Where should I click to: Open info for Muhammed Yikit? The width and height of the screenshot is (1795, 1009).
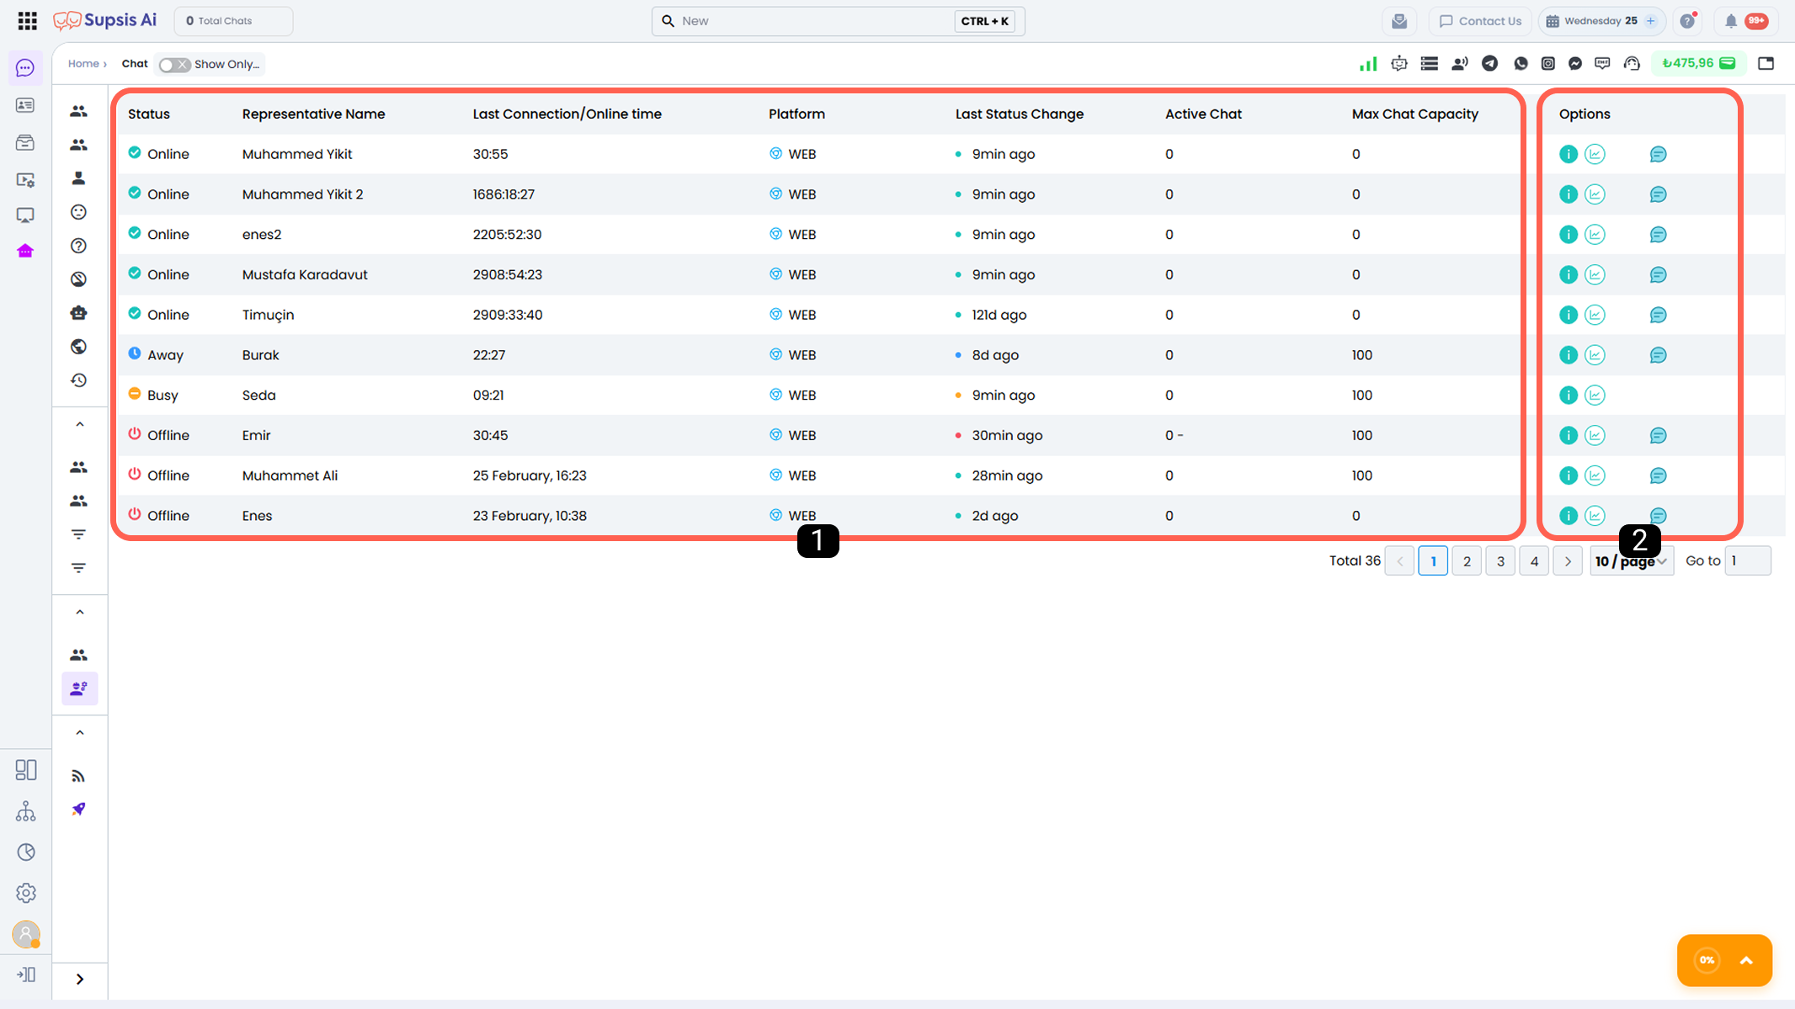click(1568, 154)
